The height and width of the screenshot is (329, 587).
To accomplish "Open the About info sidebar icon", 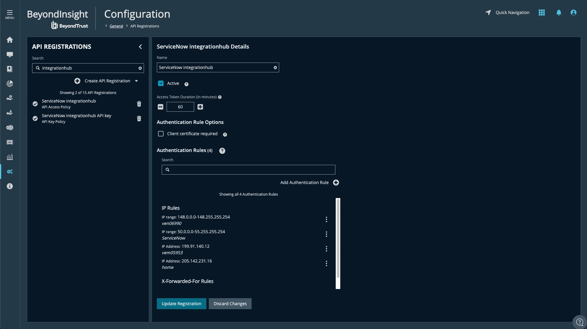I will coord(10,186).
